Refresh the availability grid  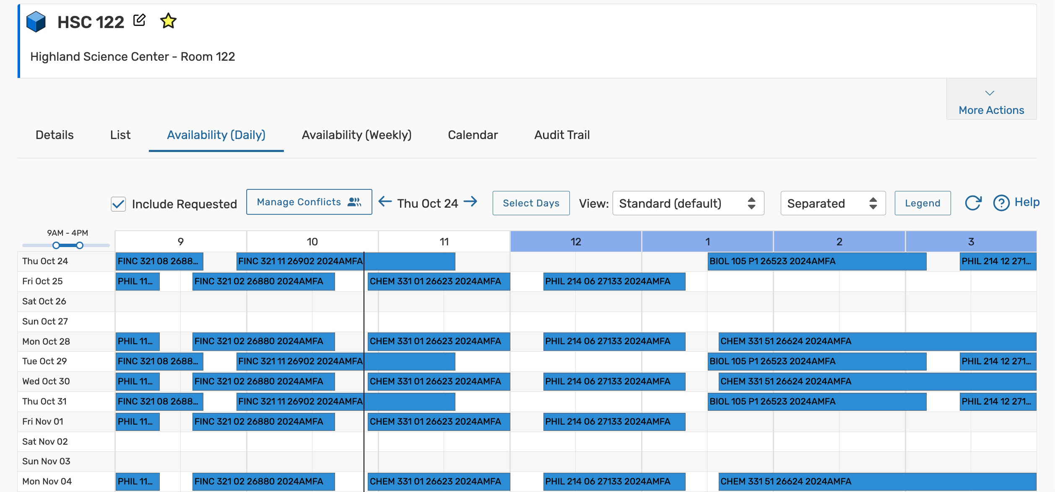pos(973,203)
